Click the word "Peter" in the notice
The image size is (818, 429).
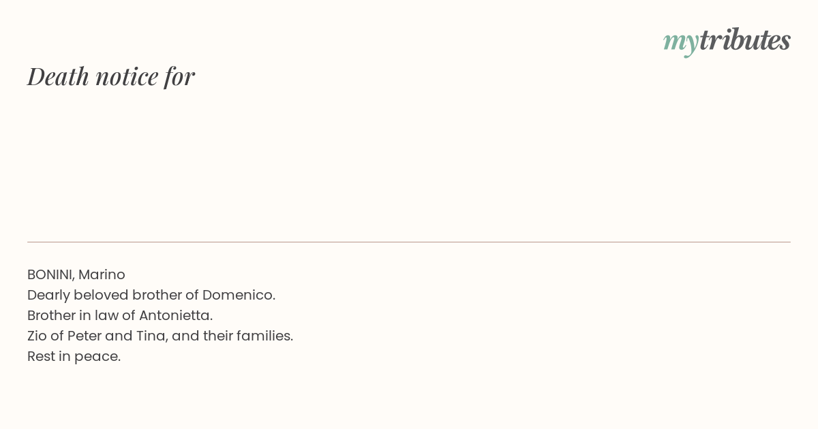tap(84, 336)
